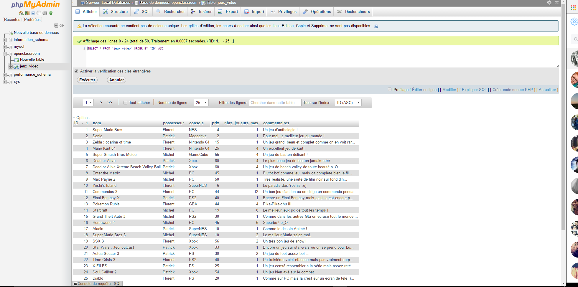The height and width of the screenshot is (287, 578).
Task: Reload the navigation panel with green arrow
Action: (x=51, y=13)
